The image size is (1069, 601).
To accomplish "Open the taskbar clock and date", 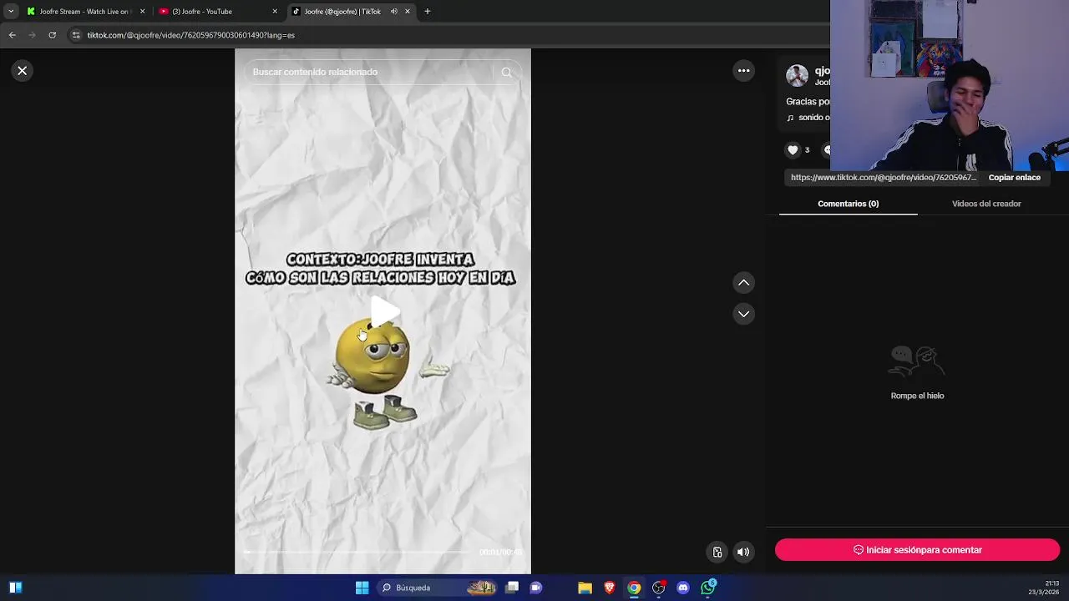I will [x=1044, y=588].
